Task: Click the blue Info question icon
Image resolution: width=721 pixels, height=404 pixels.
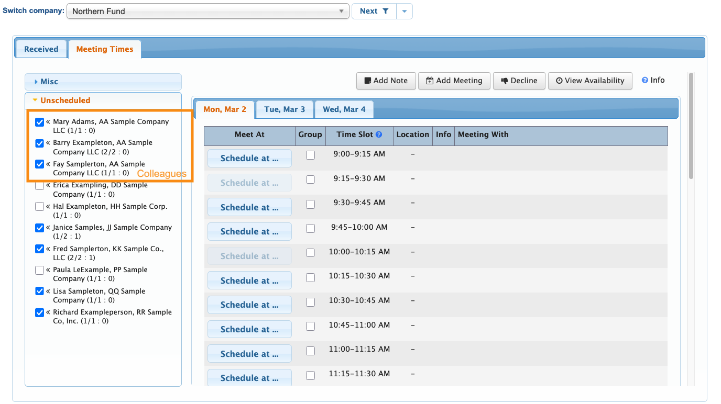Action: 644,80
